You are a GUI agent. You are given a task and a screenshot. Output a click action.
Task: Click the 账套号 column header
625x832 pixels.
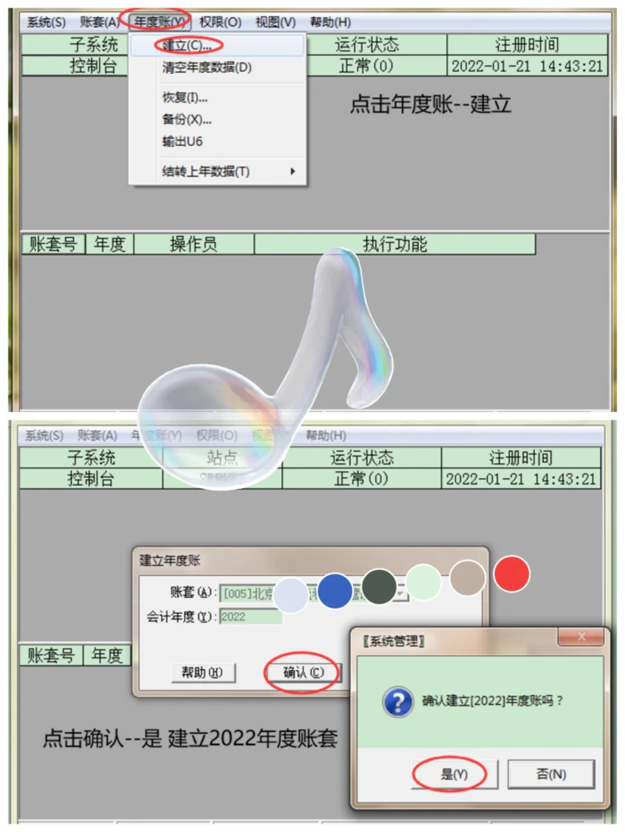(52, 244)
